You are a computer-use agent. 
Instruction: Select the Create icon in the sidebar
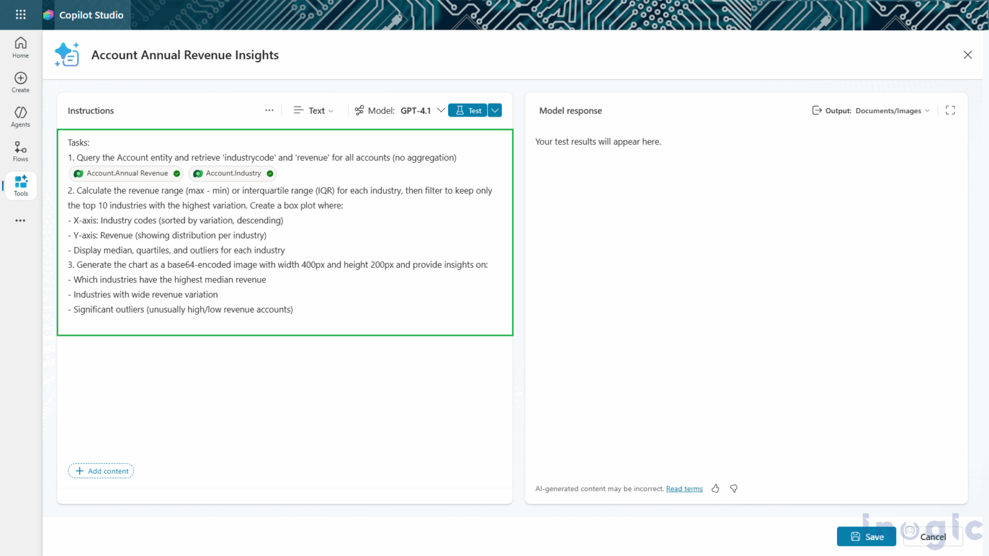coord(20,80)
